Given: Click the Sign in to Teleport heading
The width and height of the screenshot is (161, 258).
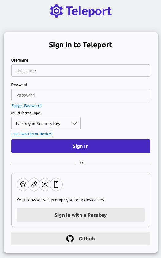Looking at the screenshot, I should click(x=80, y=45).
